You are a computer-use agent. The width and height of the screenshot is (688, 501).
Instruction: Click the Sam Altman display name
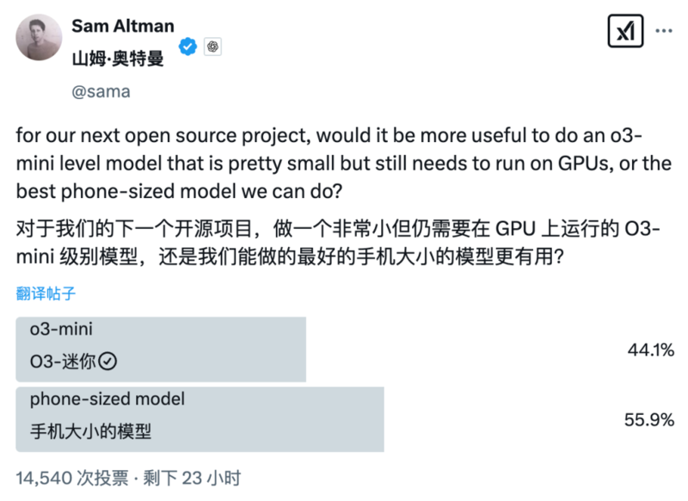point(123,27)
